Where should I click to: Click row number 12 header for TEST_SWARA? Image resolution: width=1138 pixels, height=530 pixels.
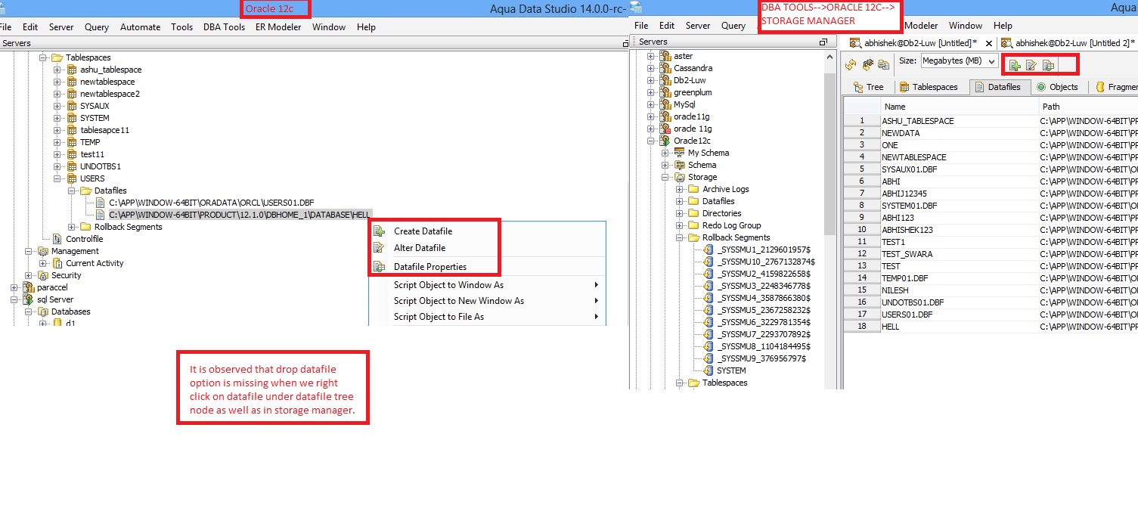[x=861, y=254]
